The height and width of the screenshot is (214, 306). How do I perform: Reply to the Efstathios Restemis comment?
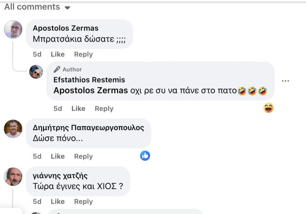(x=104, y=109)
